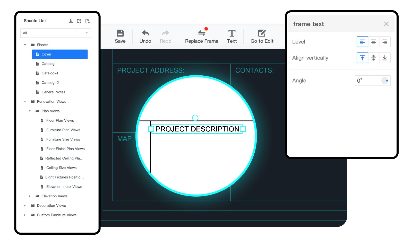Open Reflected Ceiling Plan sheet
Viewport: 412px width, 247px height.
[64, 158]
